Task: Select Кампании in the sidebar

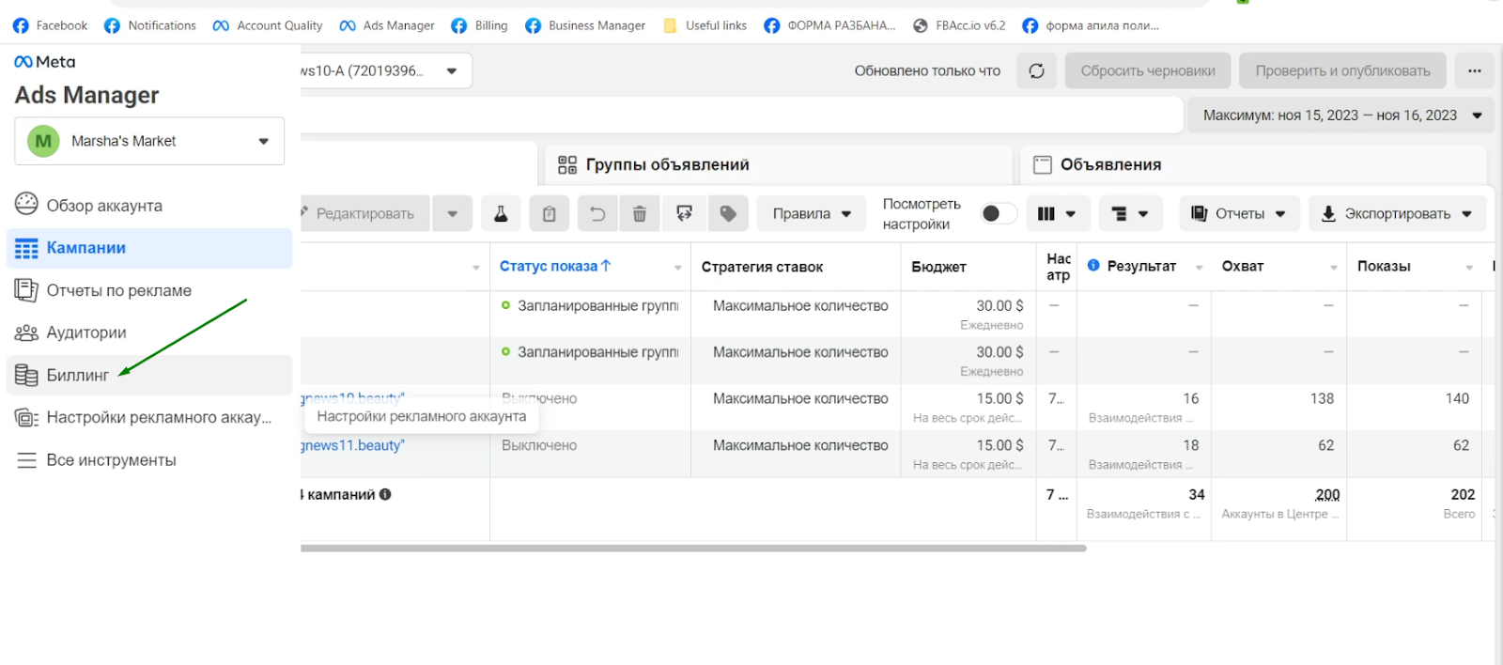Action: 149,248
